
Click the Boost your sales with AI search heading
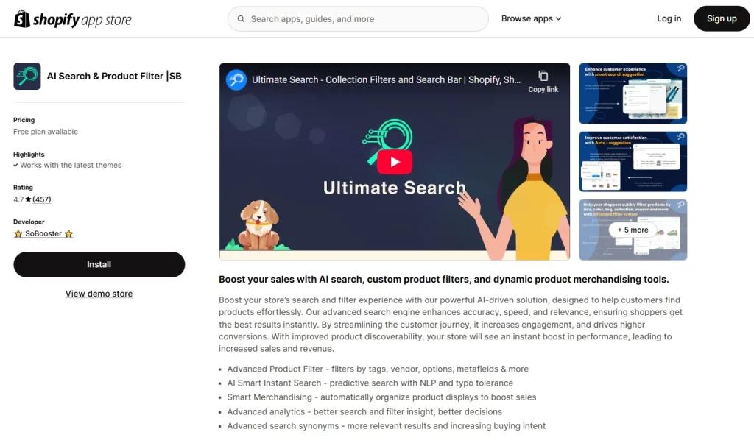(444, 279)
